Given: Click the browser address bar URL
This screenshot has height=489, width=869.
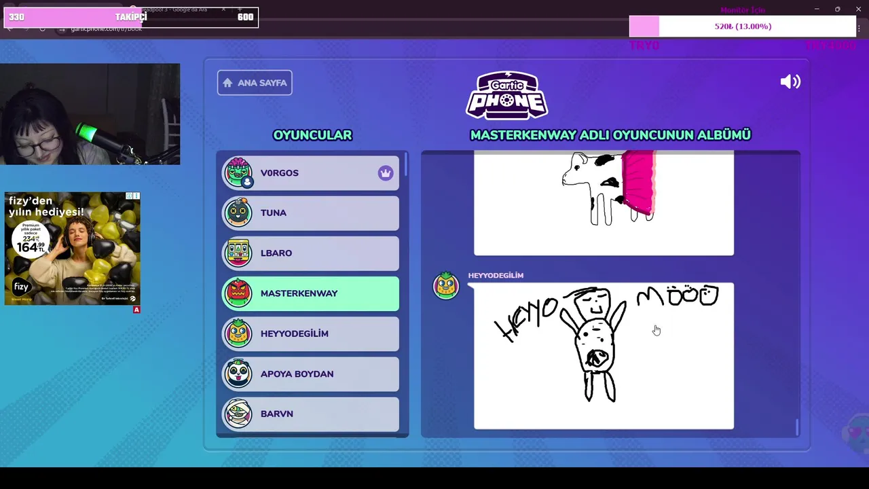Looking at the screenshot, I should tap(107, 29).
